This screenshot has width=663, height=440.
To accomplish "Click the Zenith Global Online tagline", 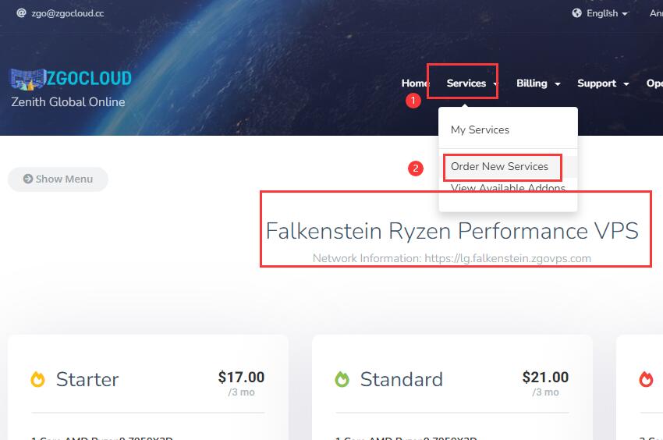I will click(68, 102).
